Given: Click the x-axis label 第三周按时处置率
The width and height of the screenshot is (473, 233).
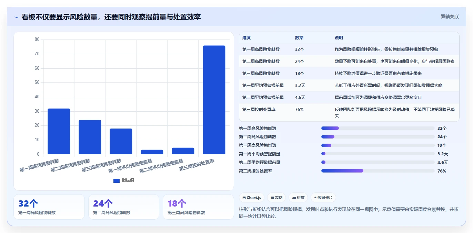Looking at the screenshot, I should click(197, 165).
